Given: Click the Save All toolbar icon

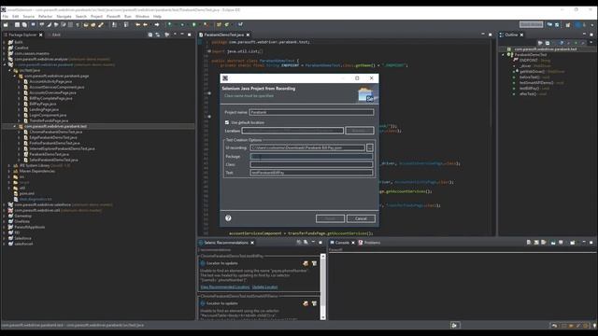Looking at the screenshot, I should (x=24, y=25).
